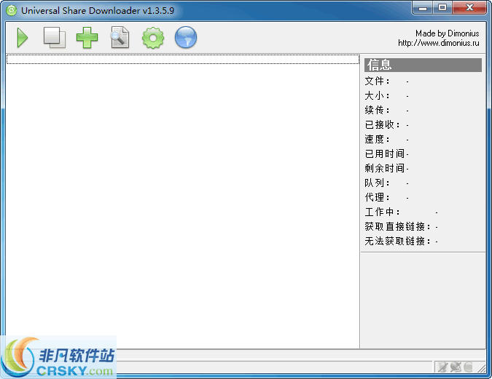The image size is (492, 379).
Task: Click the 队列: info label
Action: tap(377, 183)
